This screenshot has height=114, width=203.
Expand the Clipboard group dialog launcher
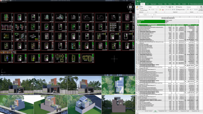(x=147, y=12)
